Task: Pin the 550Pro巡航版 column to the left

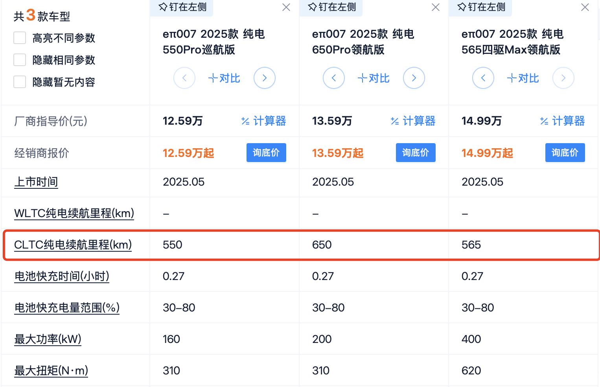Action: (182, 7)
